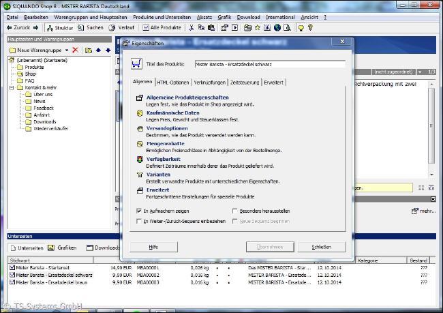Open the (nicht zugeordnet) dropdown arrow
Image resolution: width=443 pixels, height=313 pixels.
pos(420,72)
